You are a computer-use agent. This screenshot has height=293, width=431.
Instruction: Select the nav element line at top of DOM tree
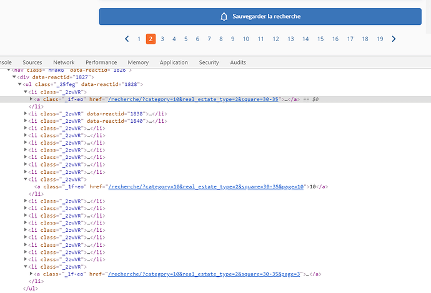tap(71, 70)
